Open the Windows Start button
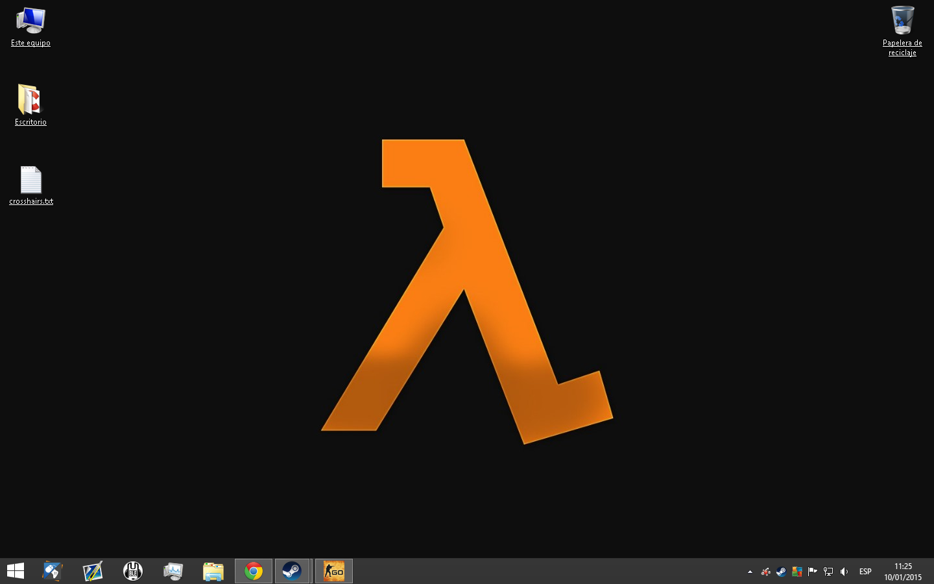This screenshot has height=584, width=934. click(x=15, y=571)
